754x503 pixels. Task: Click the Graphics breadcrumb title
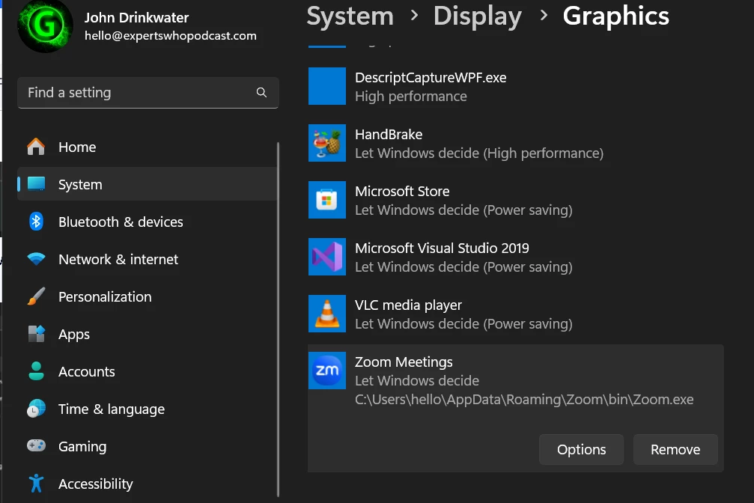click(616, 16)
